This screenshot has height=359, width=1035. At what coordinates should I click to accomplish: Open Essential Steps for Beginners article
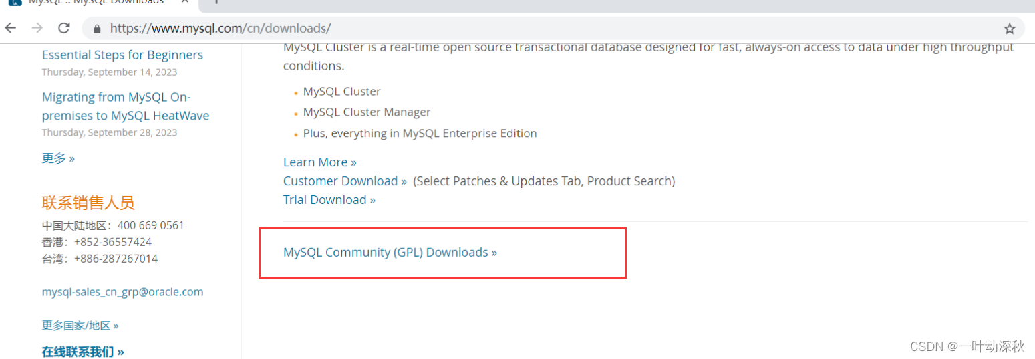(x=122, y=55)
